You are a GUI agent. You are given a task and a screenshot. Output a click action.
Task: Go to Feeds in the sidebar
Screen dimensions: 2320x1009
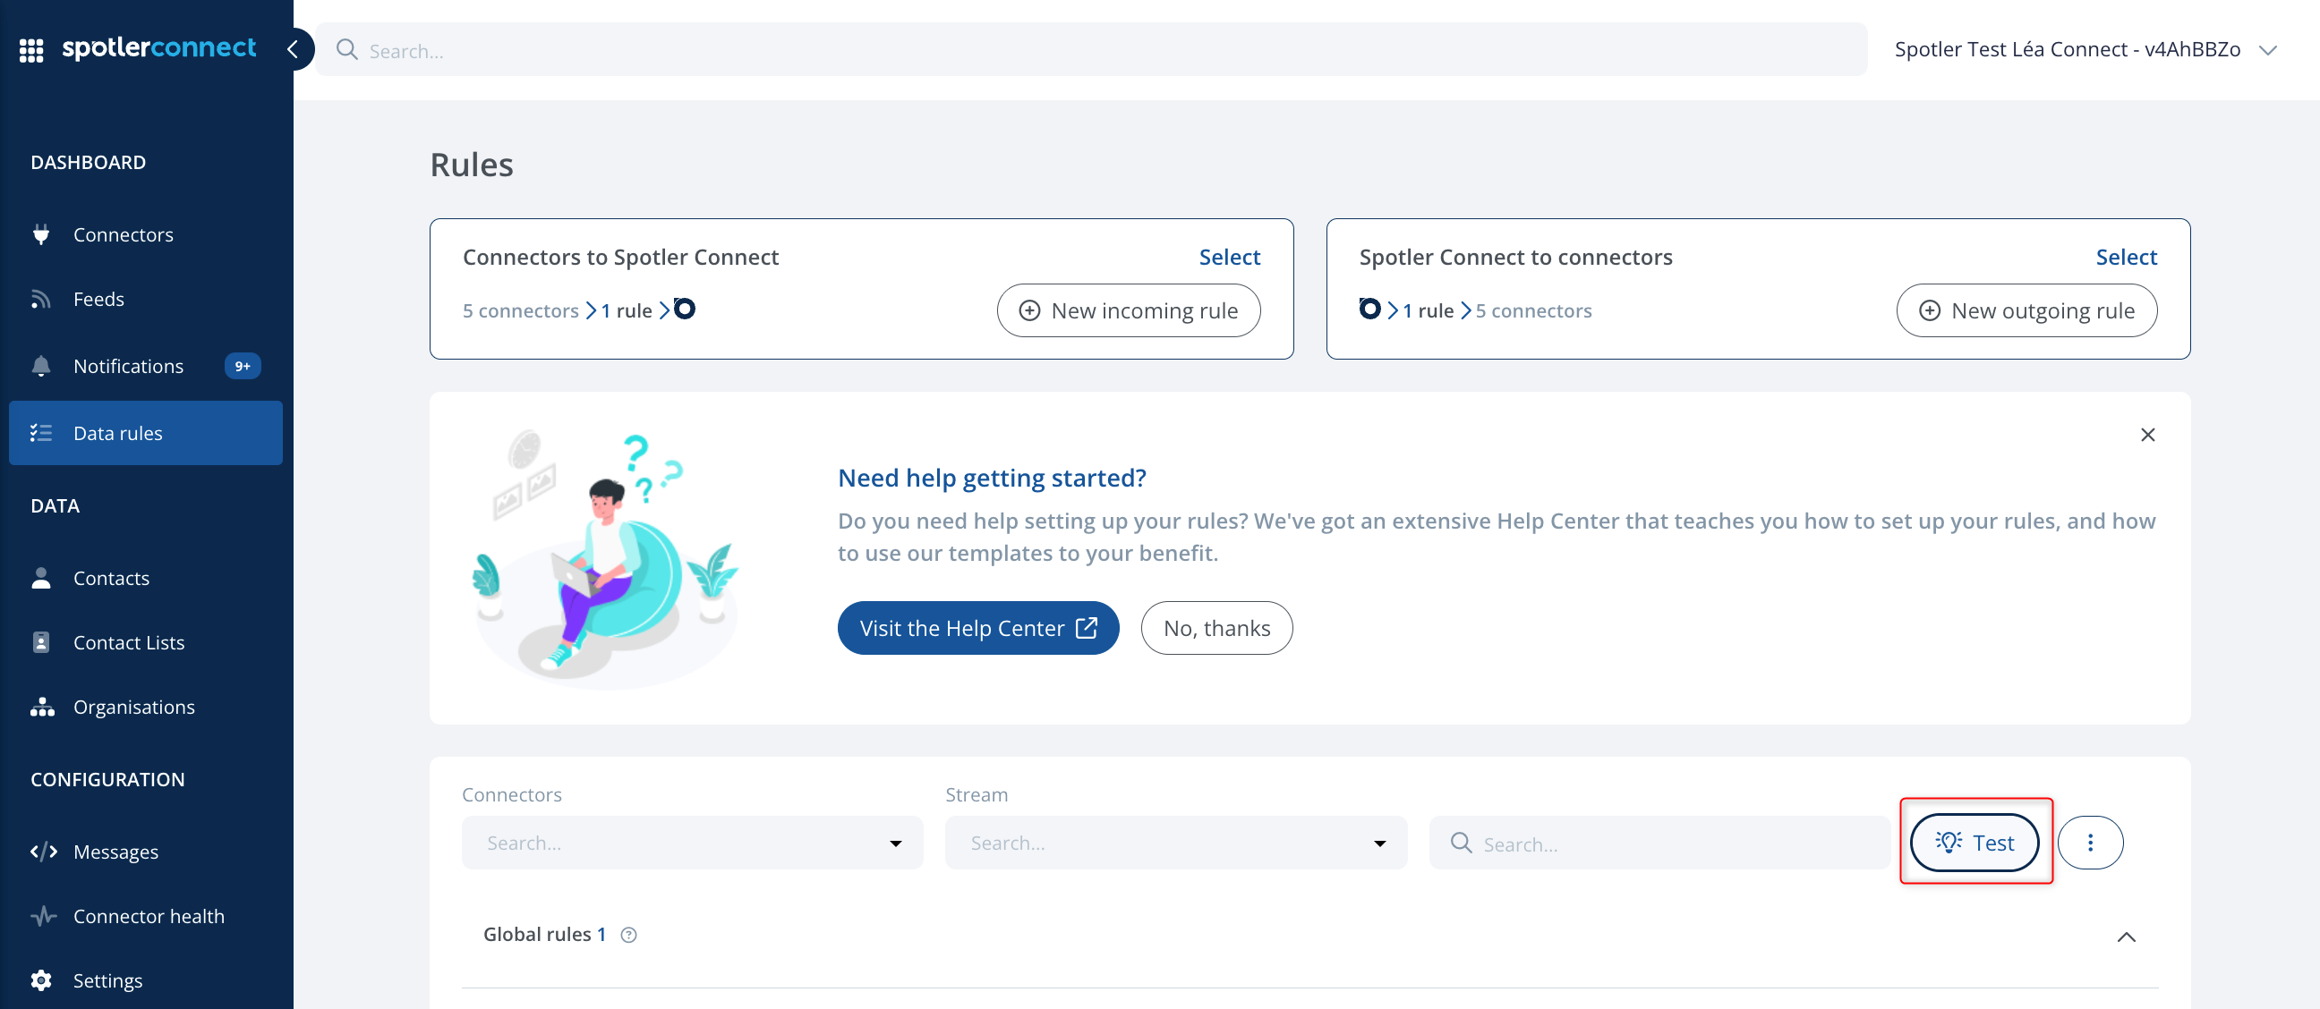[146, 299]
